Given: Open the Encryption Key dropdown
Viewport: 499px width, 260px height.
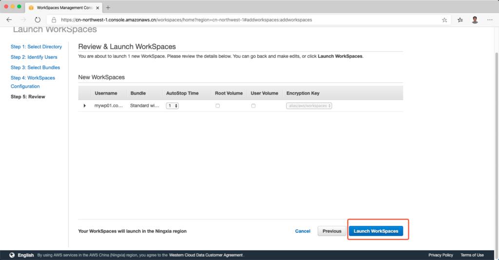Looking at the screenshot, I should 308,106.
